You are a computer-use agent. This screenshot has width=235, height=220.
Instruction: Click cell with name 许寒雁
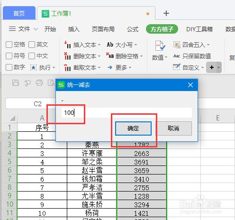coord(92,153)
